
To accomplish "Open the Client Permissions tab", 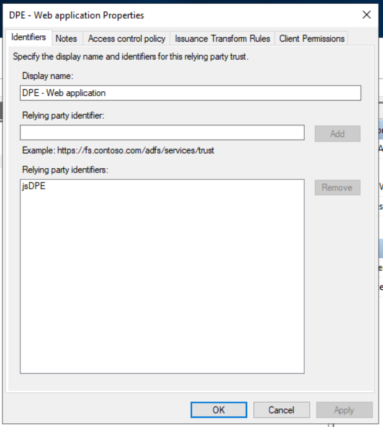I will point(312,38).
